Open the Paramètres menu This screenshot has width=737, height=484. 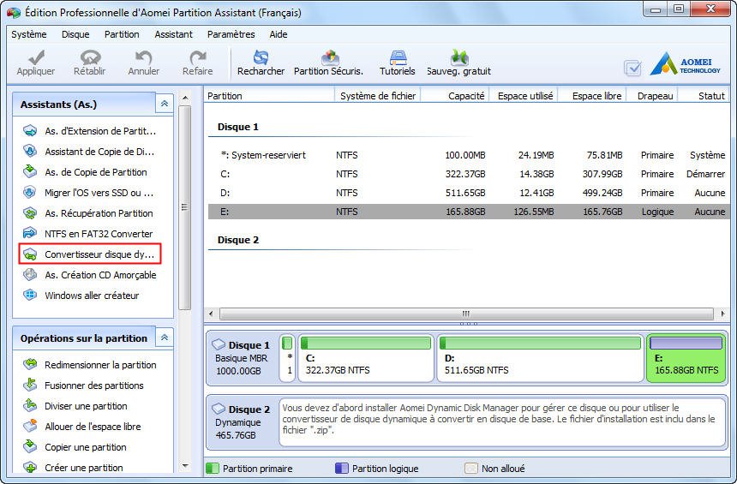[231, 34]
